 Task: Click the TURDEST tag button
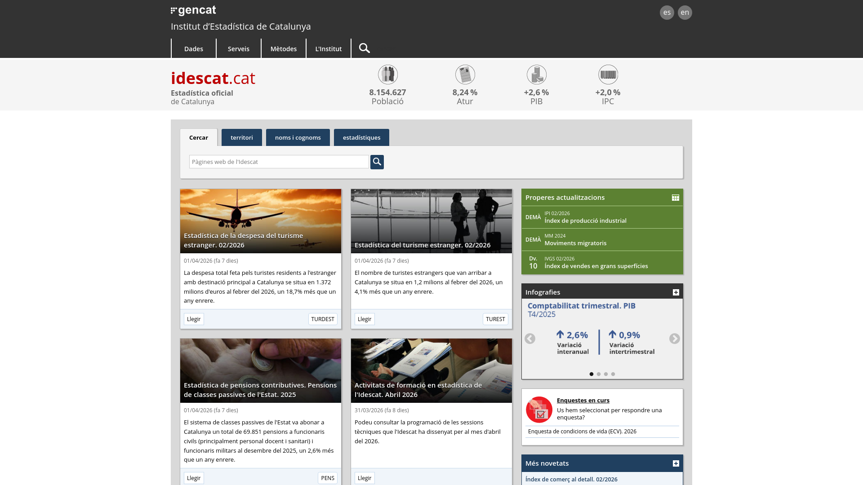click(323, 319)
